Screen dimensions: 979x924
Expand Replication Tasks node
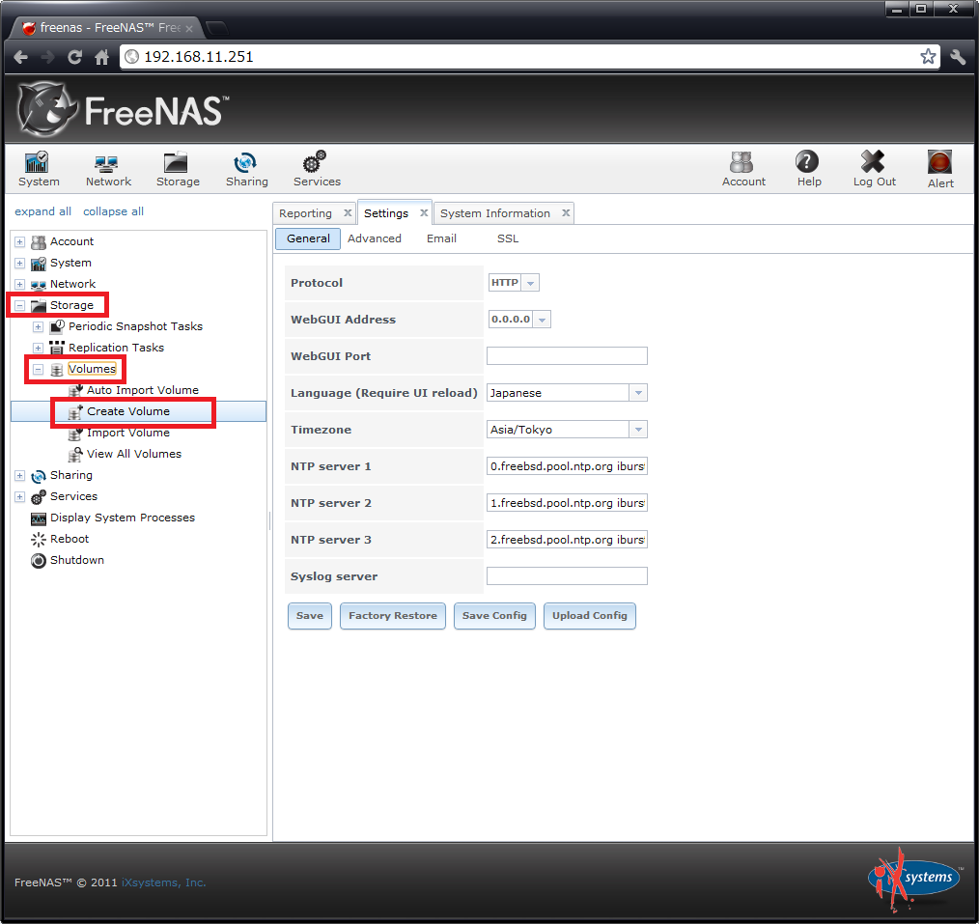point(38,348)
